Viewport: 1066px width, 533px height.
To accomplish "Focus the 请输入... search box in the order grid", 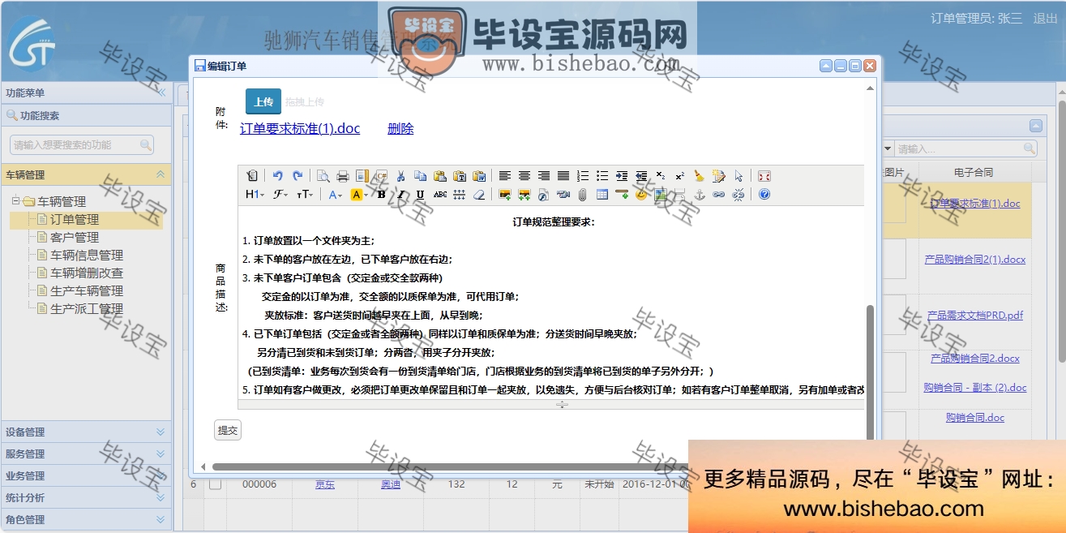I will click(x=965, y=148).
